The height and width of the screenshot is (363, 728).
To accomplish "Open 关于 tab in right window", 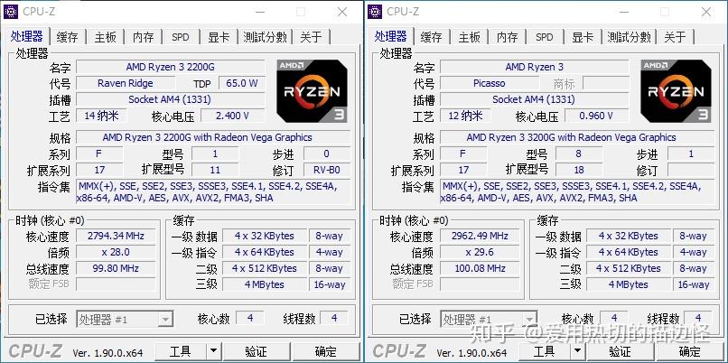I will pos(675,37).
